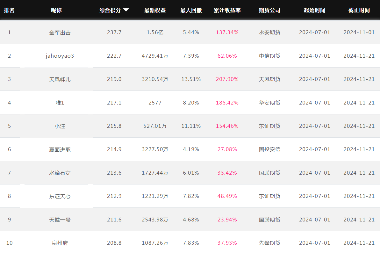This screenshot has width=380, height=253.
Task: Click the 截止时间 column header
Action: pos(359,10)
